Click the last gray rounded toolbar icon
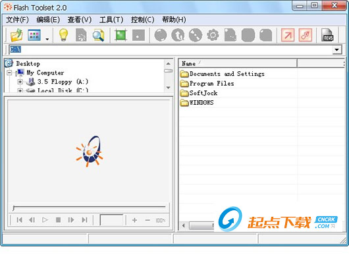 pos(266,35)
